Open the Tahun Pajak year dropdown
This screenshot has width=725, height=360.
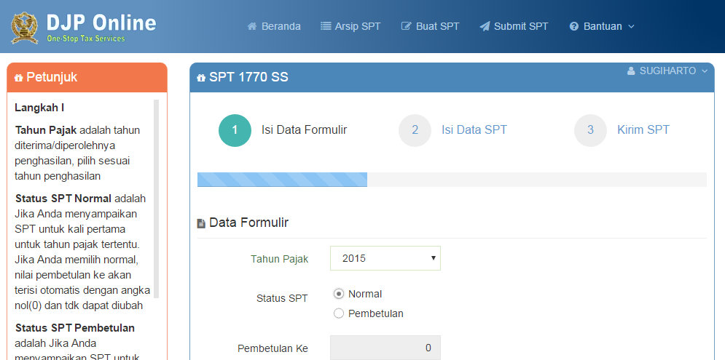pos(385,258)
